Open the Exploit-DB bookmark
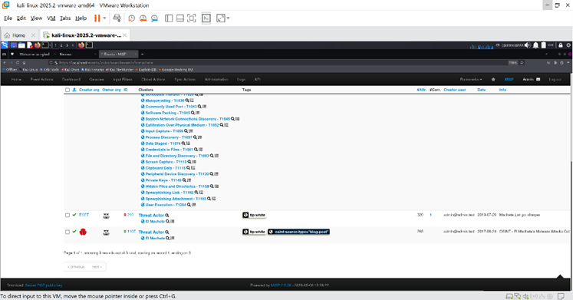This screenshot has height=300, width=573. click(147, 69)
